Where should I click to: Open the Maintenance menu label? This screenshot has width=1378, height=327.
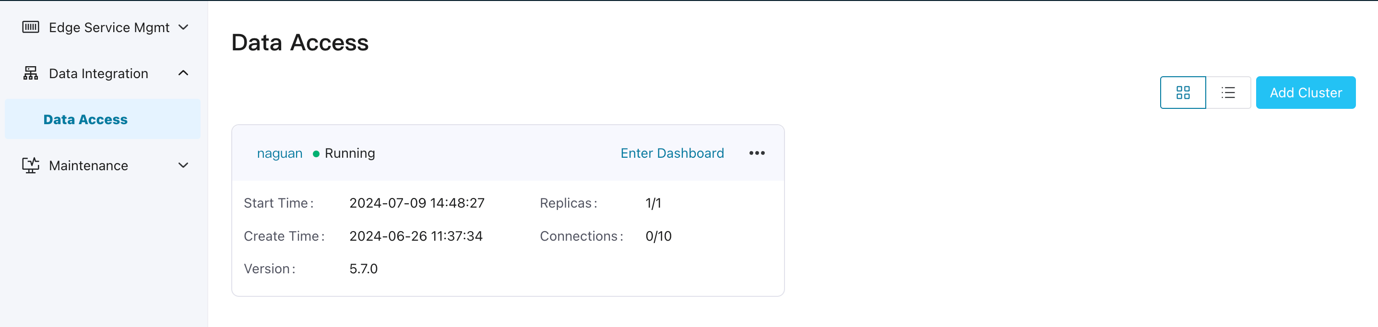click(x=88, y=165)
